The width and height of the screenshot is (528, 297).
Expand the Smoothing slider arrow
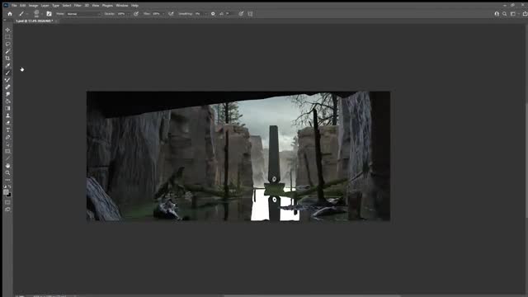(x=205, y=14)
